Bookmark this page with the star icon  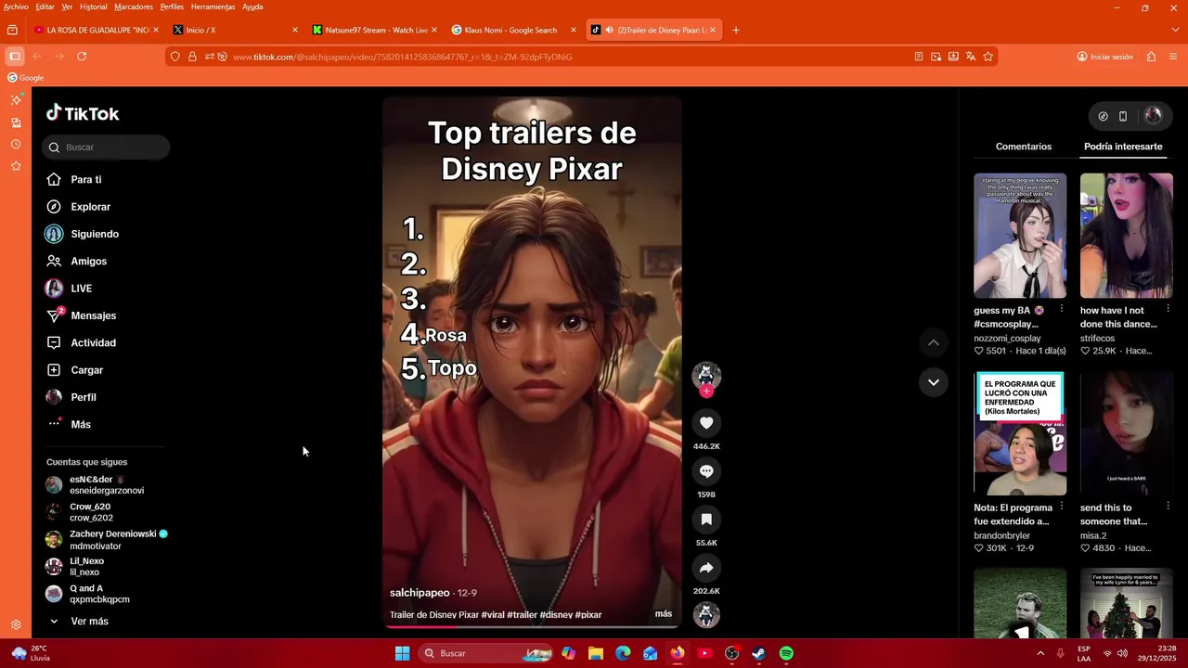[x=988, y=57]
